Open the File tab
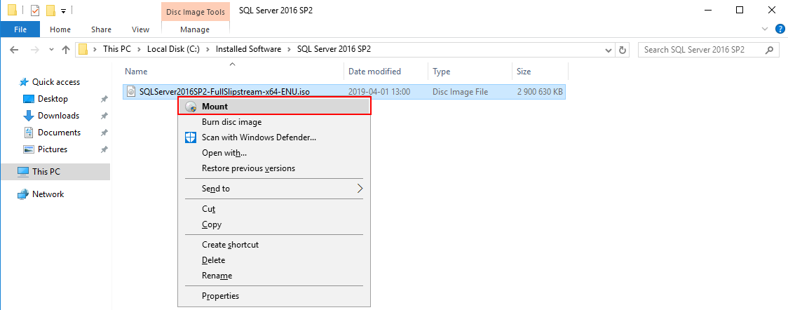Image resolution: width=788 pixels, height=310 pixels. (20, 29)
